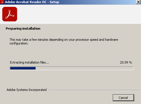
Task: Click the word Setup in the title bar
Action: [54, 2]
